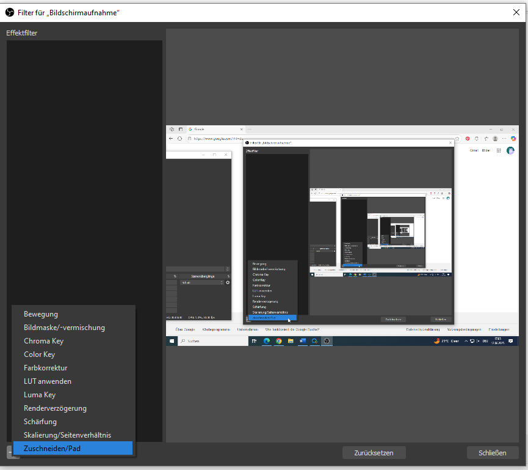Click the screen capture preview image
The width and height of the screenshot is (528, 470).
point(342,236)
